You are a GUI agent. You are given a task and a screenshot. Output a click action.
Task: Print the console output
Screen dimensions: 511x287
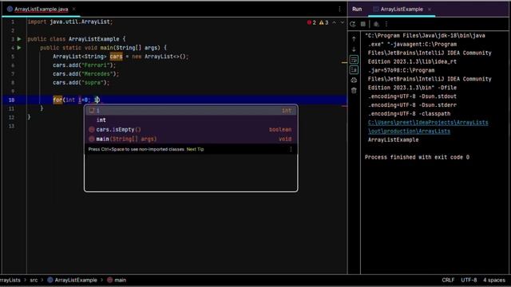tap(354, 81)
